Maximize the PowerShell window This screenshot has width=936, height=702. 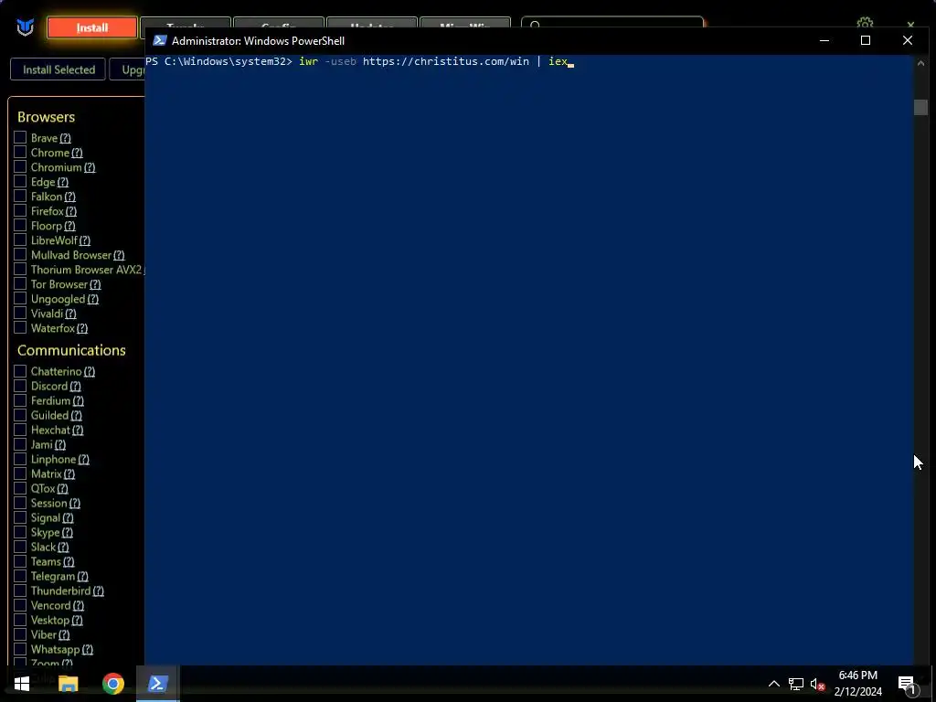tap(865, 40)
